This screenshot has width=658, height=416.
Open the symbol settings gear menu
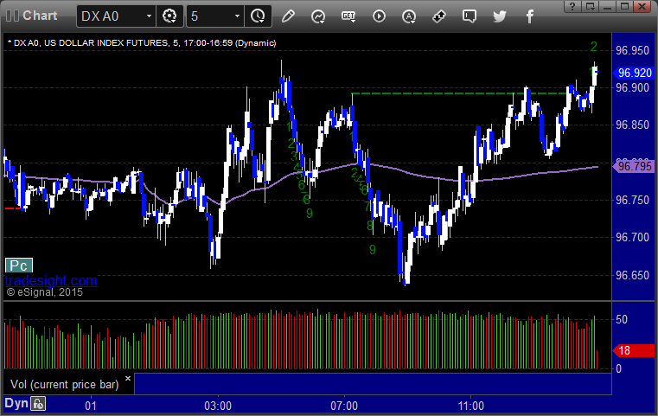coord(169,16)
